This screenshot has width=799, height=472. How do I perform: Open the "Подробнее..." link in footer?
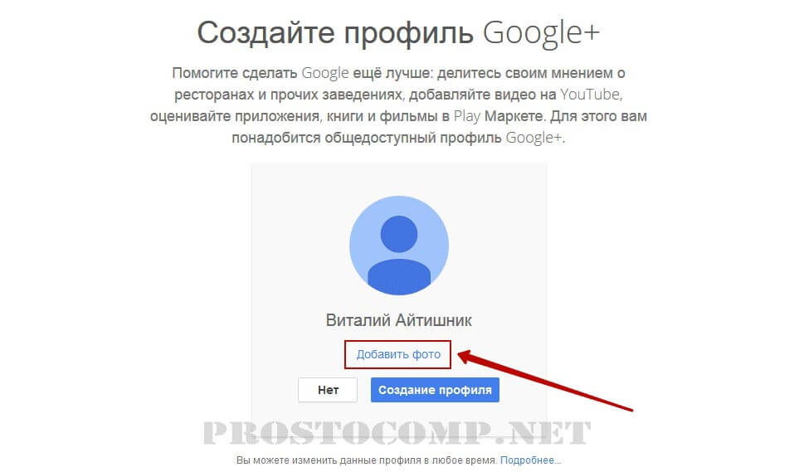[x=530, y=460]
